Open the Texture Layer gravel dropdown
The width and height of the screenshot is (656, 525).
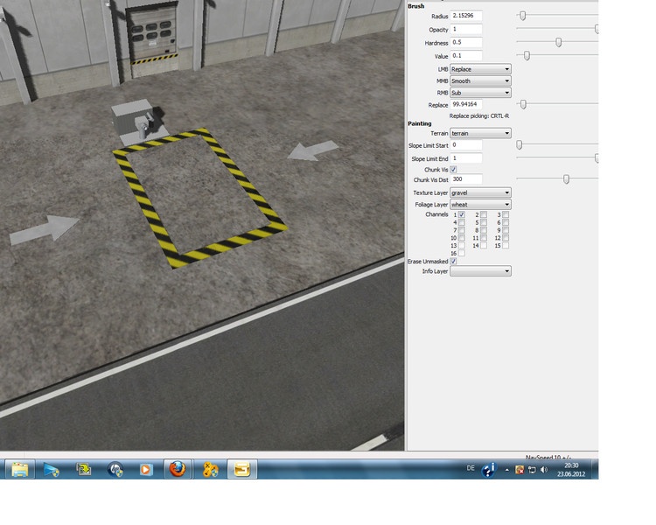480,192
